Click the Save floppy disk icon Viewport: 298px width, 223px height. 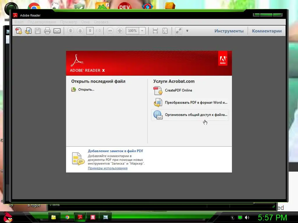[38, 31]
